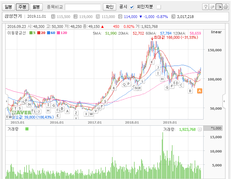
Task: Open the G disclosure marker in 2019
Action: [167, 87]
